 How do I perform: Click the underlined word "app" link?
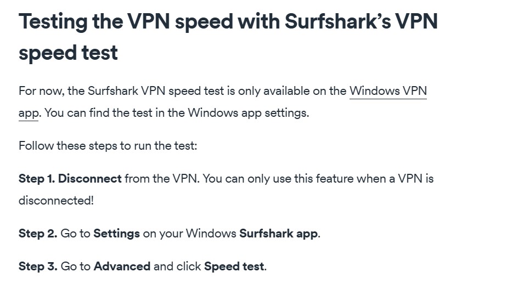click(29, 114)
